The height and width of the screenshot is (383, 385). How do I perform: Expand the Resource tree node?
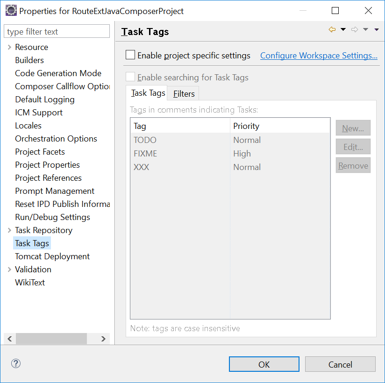pos(9,47)
